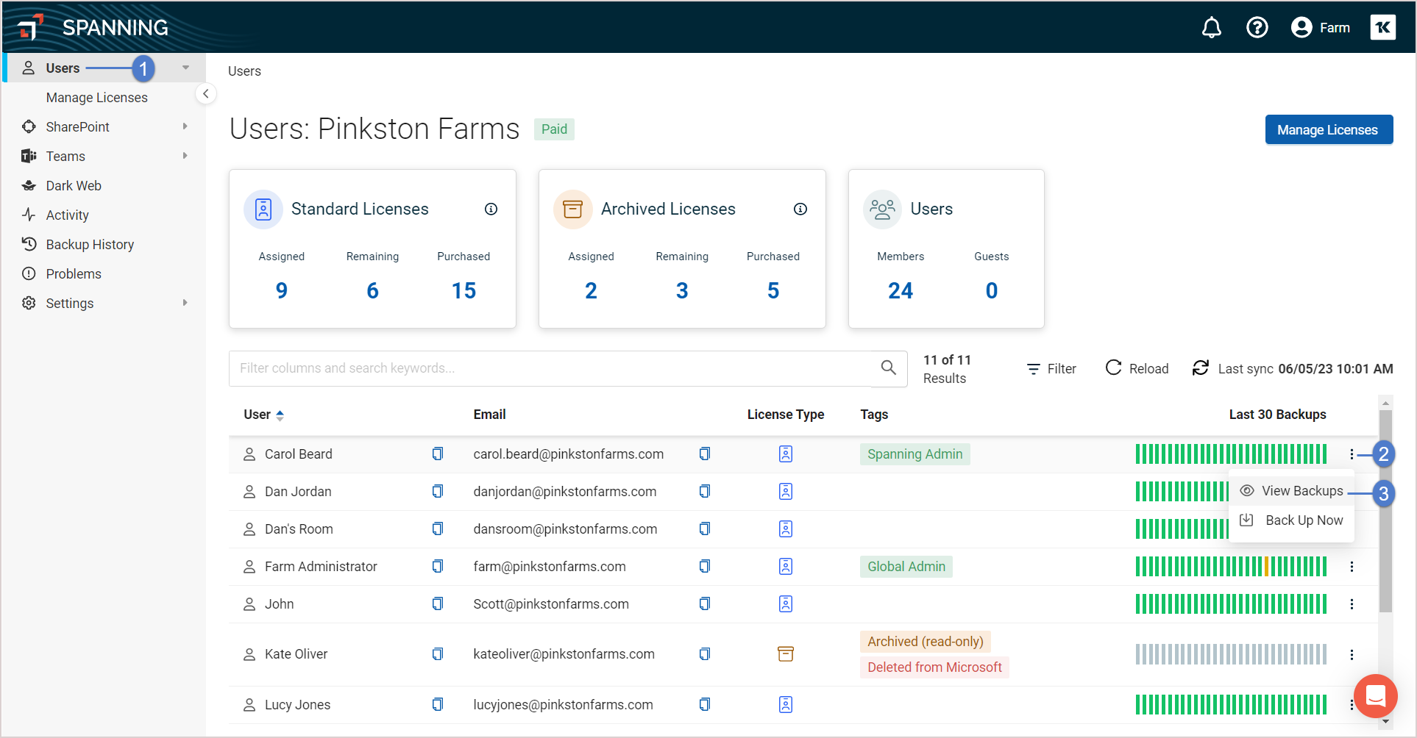Open the notifications bell

click(x=1211, y=28)
